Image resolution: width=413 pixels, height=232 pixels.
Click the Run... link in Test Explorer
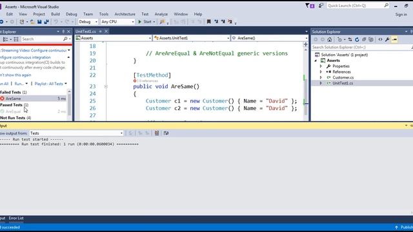click(x=19, y=84)
